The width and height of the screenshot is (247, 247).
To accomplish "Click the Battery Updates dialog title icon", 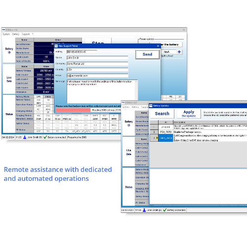I will click(x=151, y=106).
